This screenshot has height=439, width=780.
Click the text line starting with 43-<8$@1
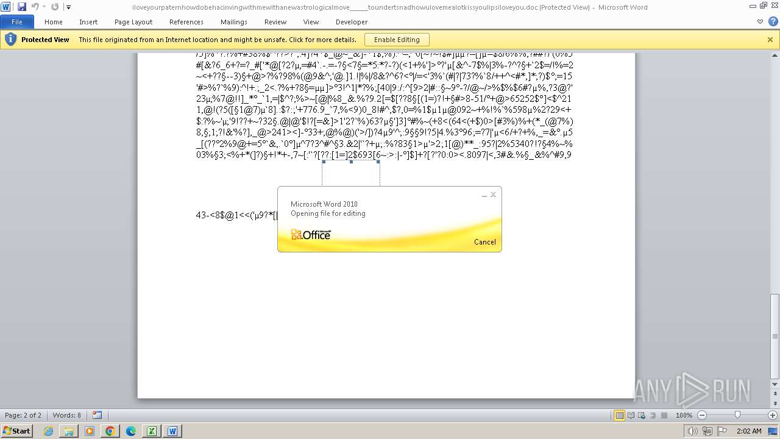click(x=236, y=215)
